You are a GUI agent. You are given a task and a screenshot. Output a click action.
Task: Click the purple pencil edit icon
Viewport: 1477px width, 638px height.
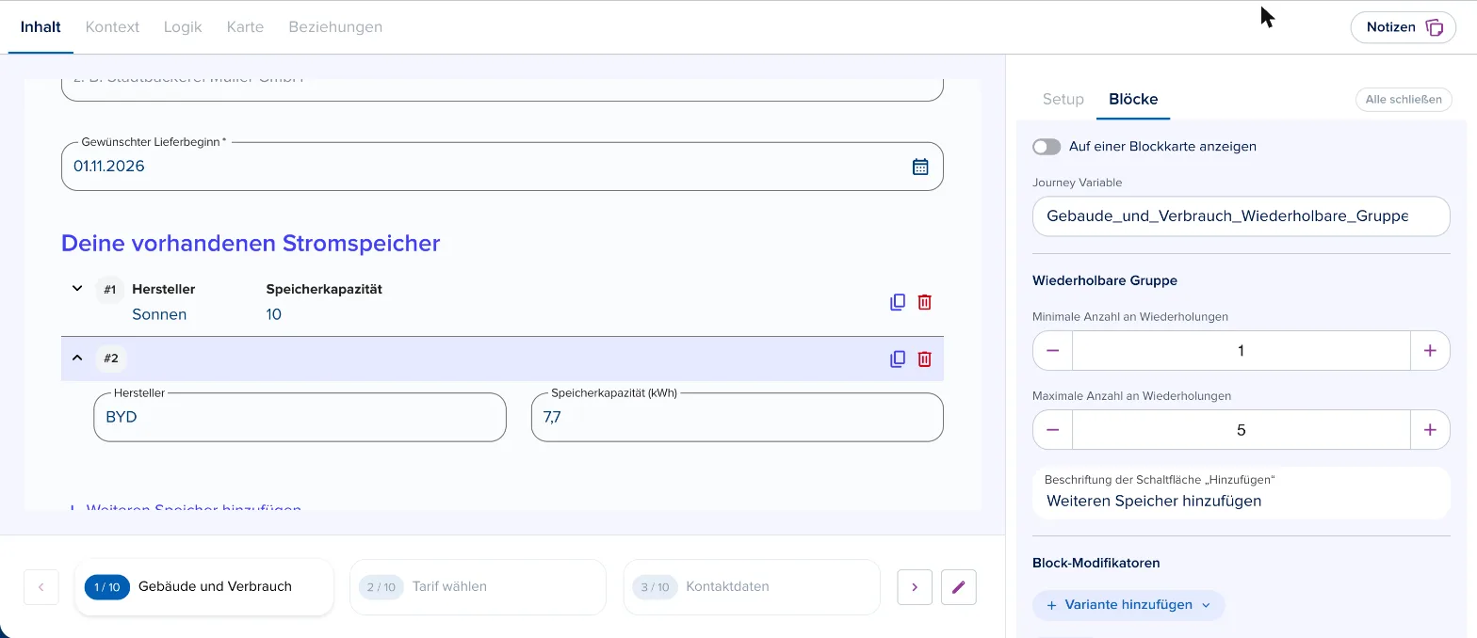(959, 586)
